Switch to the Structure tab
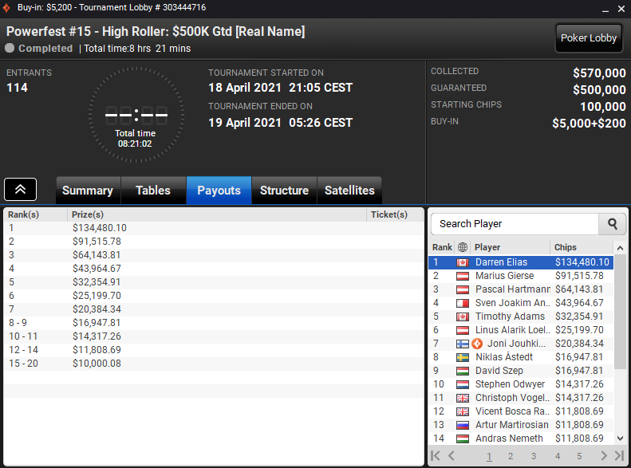Image resolution: width=631 pixels, height=468 pixels. tap(284, 191)
